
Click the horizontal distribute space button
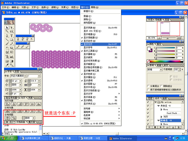13,118
